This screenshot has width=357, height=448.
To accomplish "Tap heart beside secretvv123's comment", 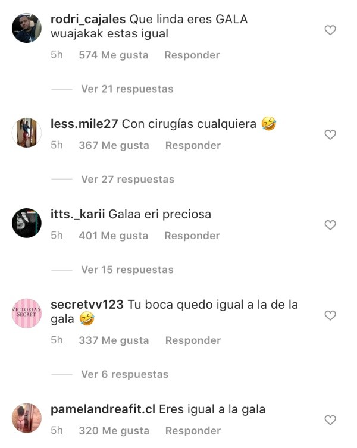I will pos(330,315).
